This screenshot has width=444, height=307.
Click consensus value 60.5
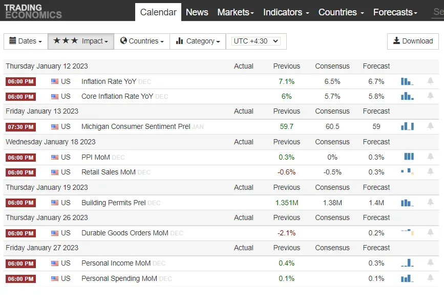332,126
